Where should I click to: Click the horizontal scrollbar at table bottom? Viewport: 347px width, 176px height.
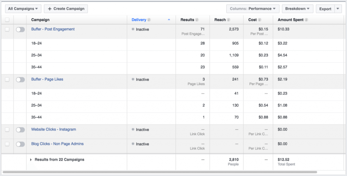159,172
